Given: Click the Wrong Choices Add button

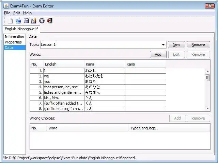Looking at the screenshot, I should coord(177,118).
